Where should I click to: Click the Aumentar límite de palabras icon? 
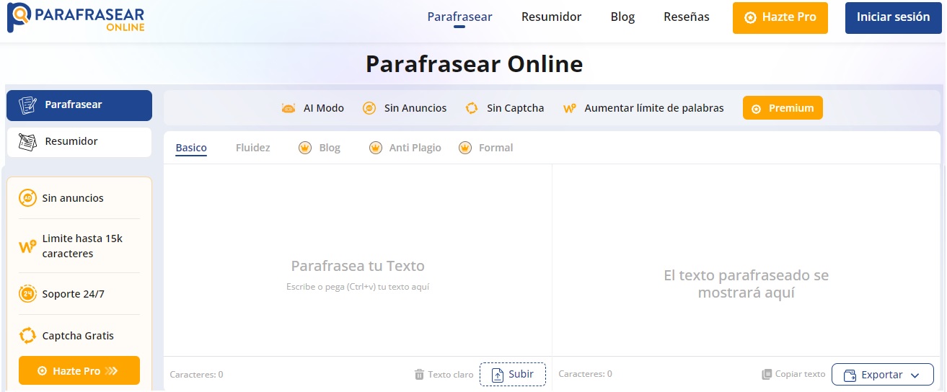point(570,108)
